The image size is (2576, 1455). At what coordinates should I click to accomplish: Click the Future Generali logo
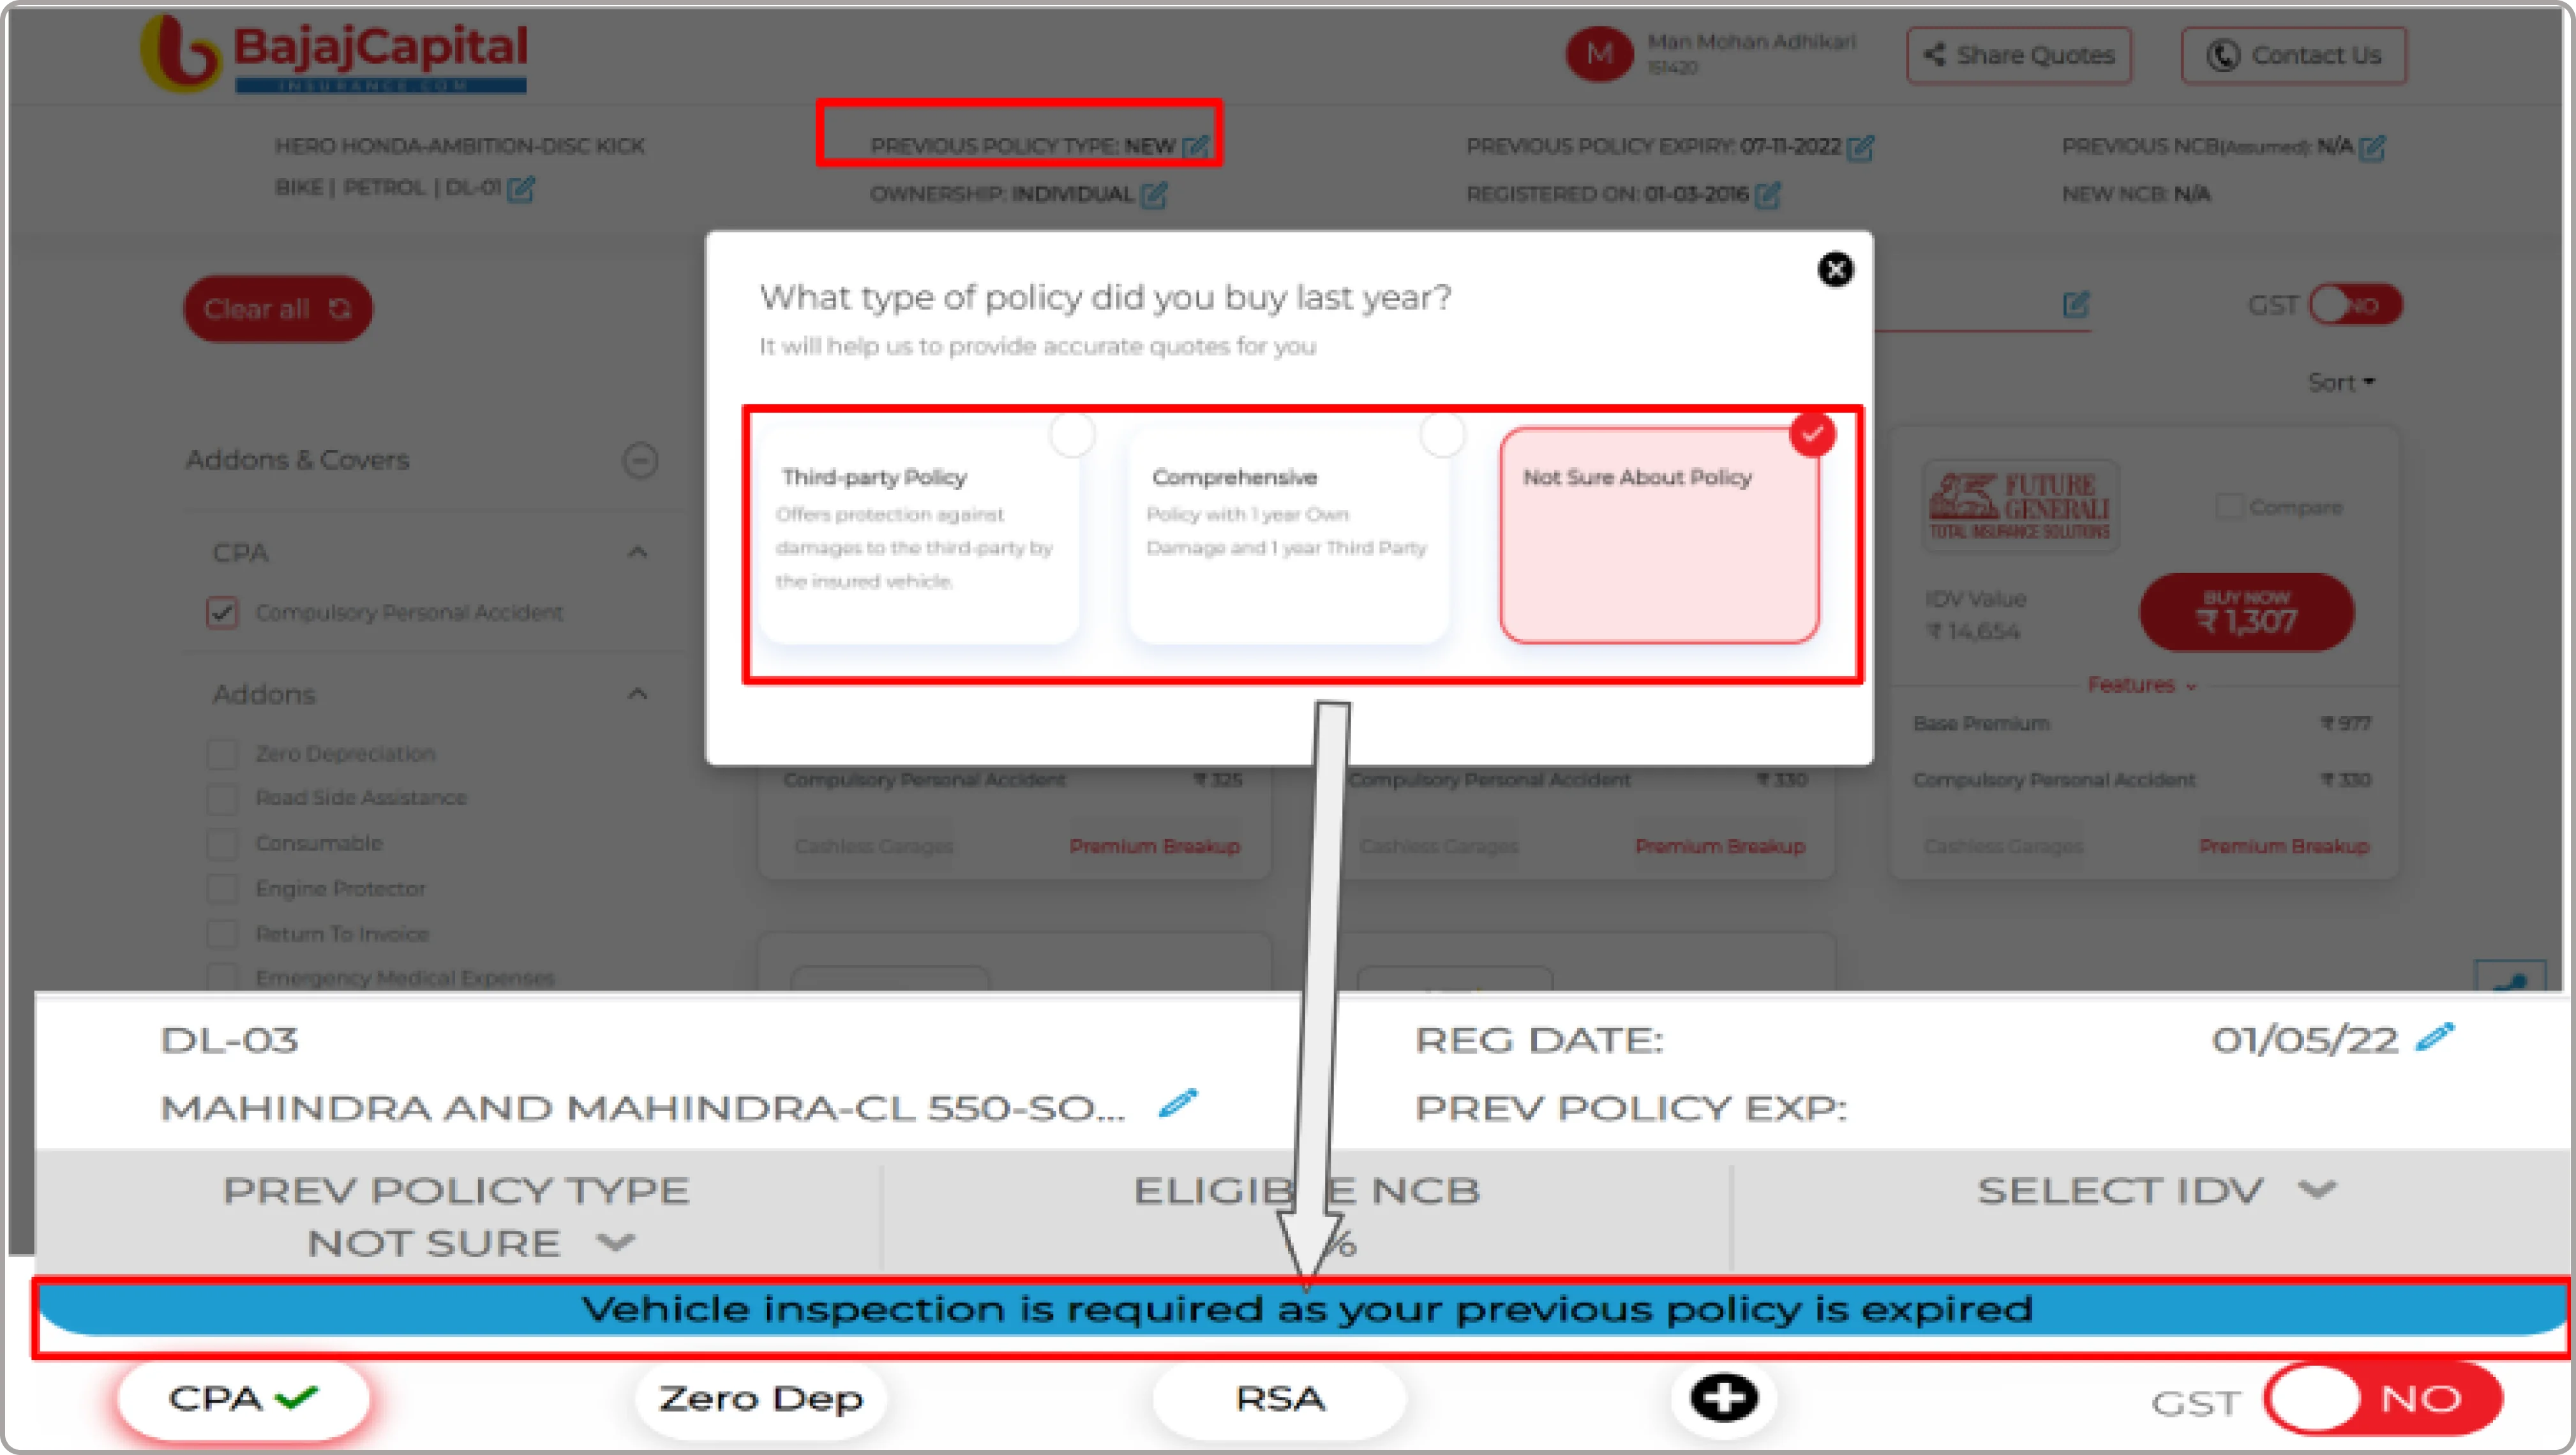click(x=2019, y=507)
